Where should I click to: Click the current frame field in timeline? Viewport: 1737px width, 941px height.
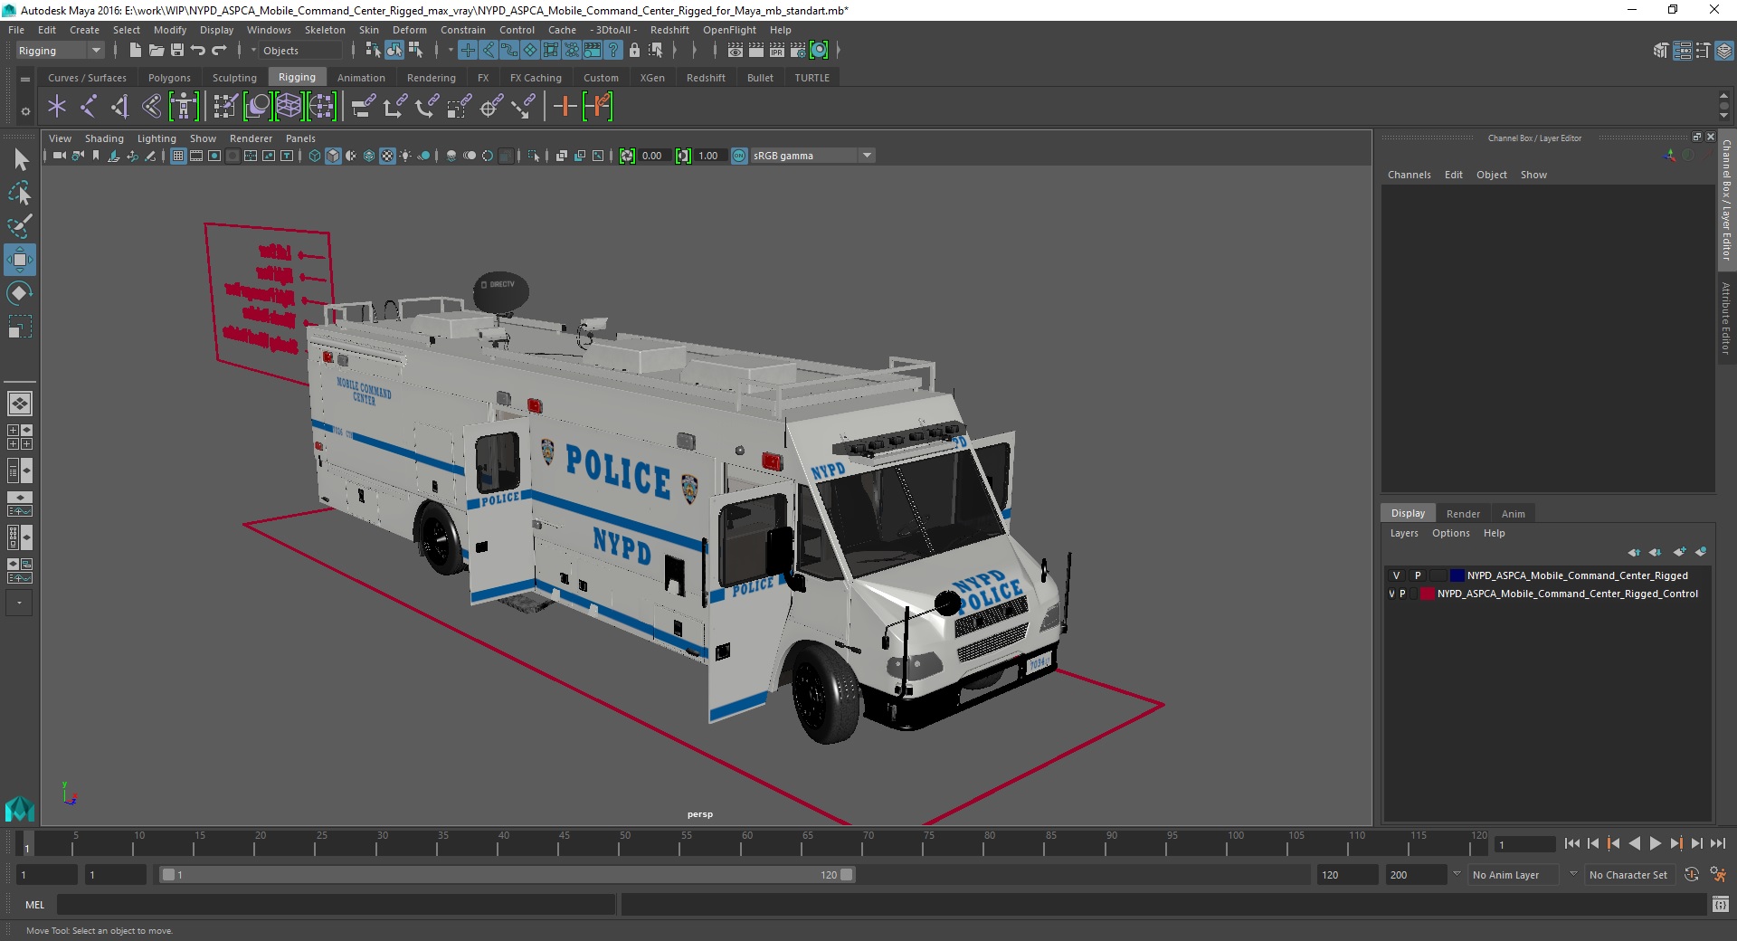[x=1525, y=844]
